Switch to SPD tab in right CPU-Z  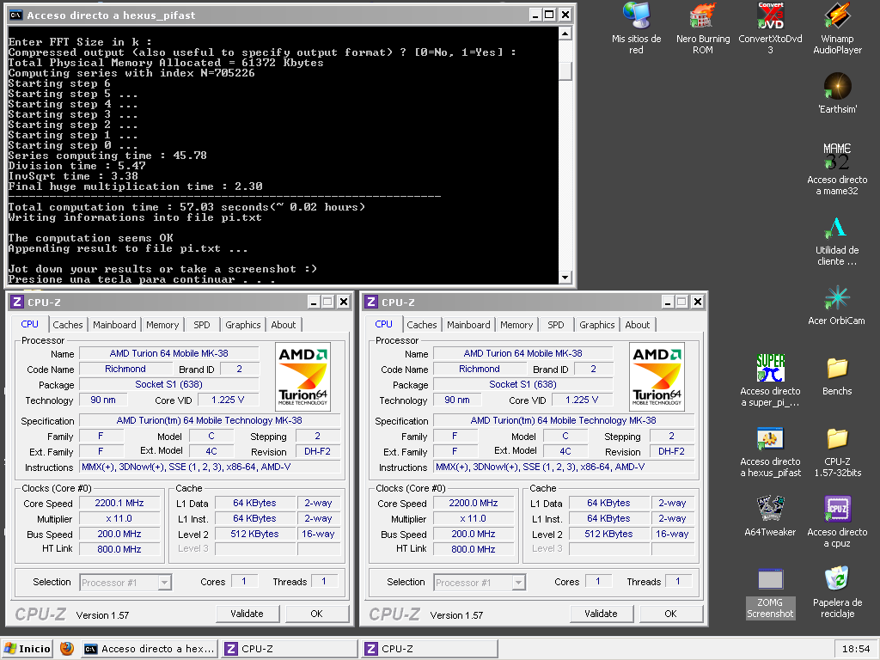(556, 325)
